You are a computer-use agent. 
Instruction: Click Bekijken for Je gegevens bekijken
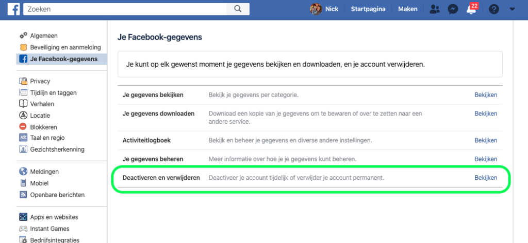tap(486, 95)
